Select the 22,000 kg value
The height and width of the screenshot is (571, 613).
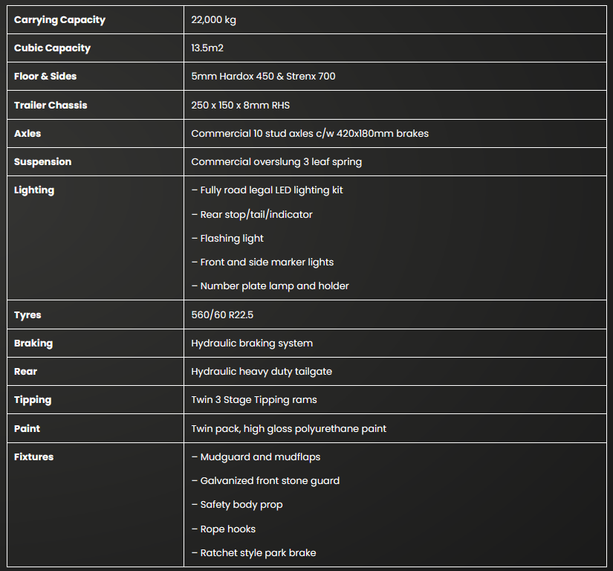click(x=214, y=20)
